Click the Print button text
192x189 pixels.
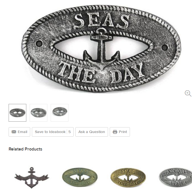coord(123,132)
